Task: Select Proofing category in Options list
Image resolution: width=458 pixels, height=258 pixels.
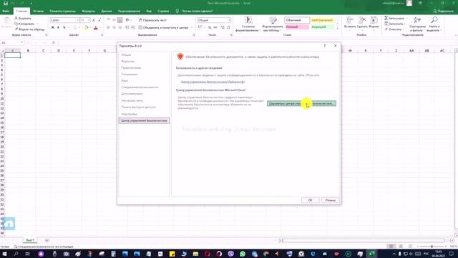Action: 131,68
